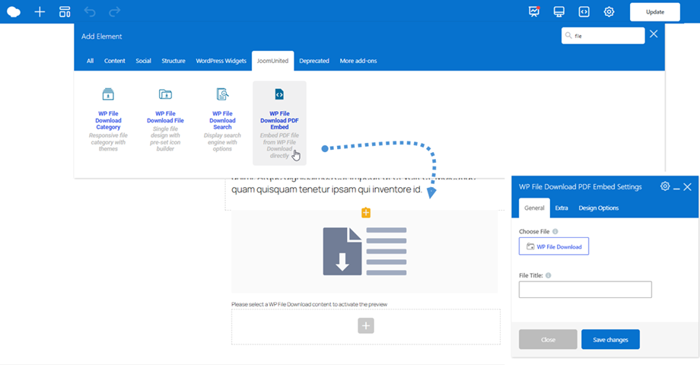The height and width of the screenshot is (365, 700).
Task: Click the magnifier icon in the search box
Action: tap(568, 35)
